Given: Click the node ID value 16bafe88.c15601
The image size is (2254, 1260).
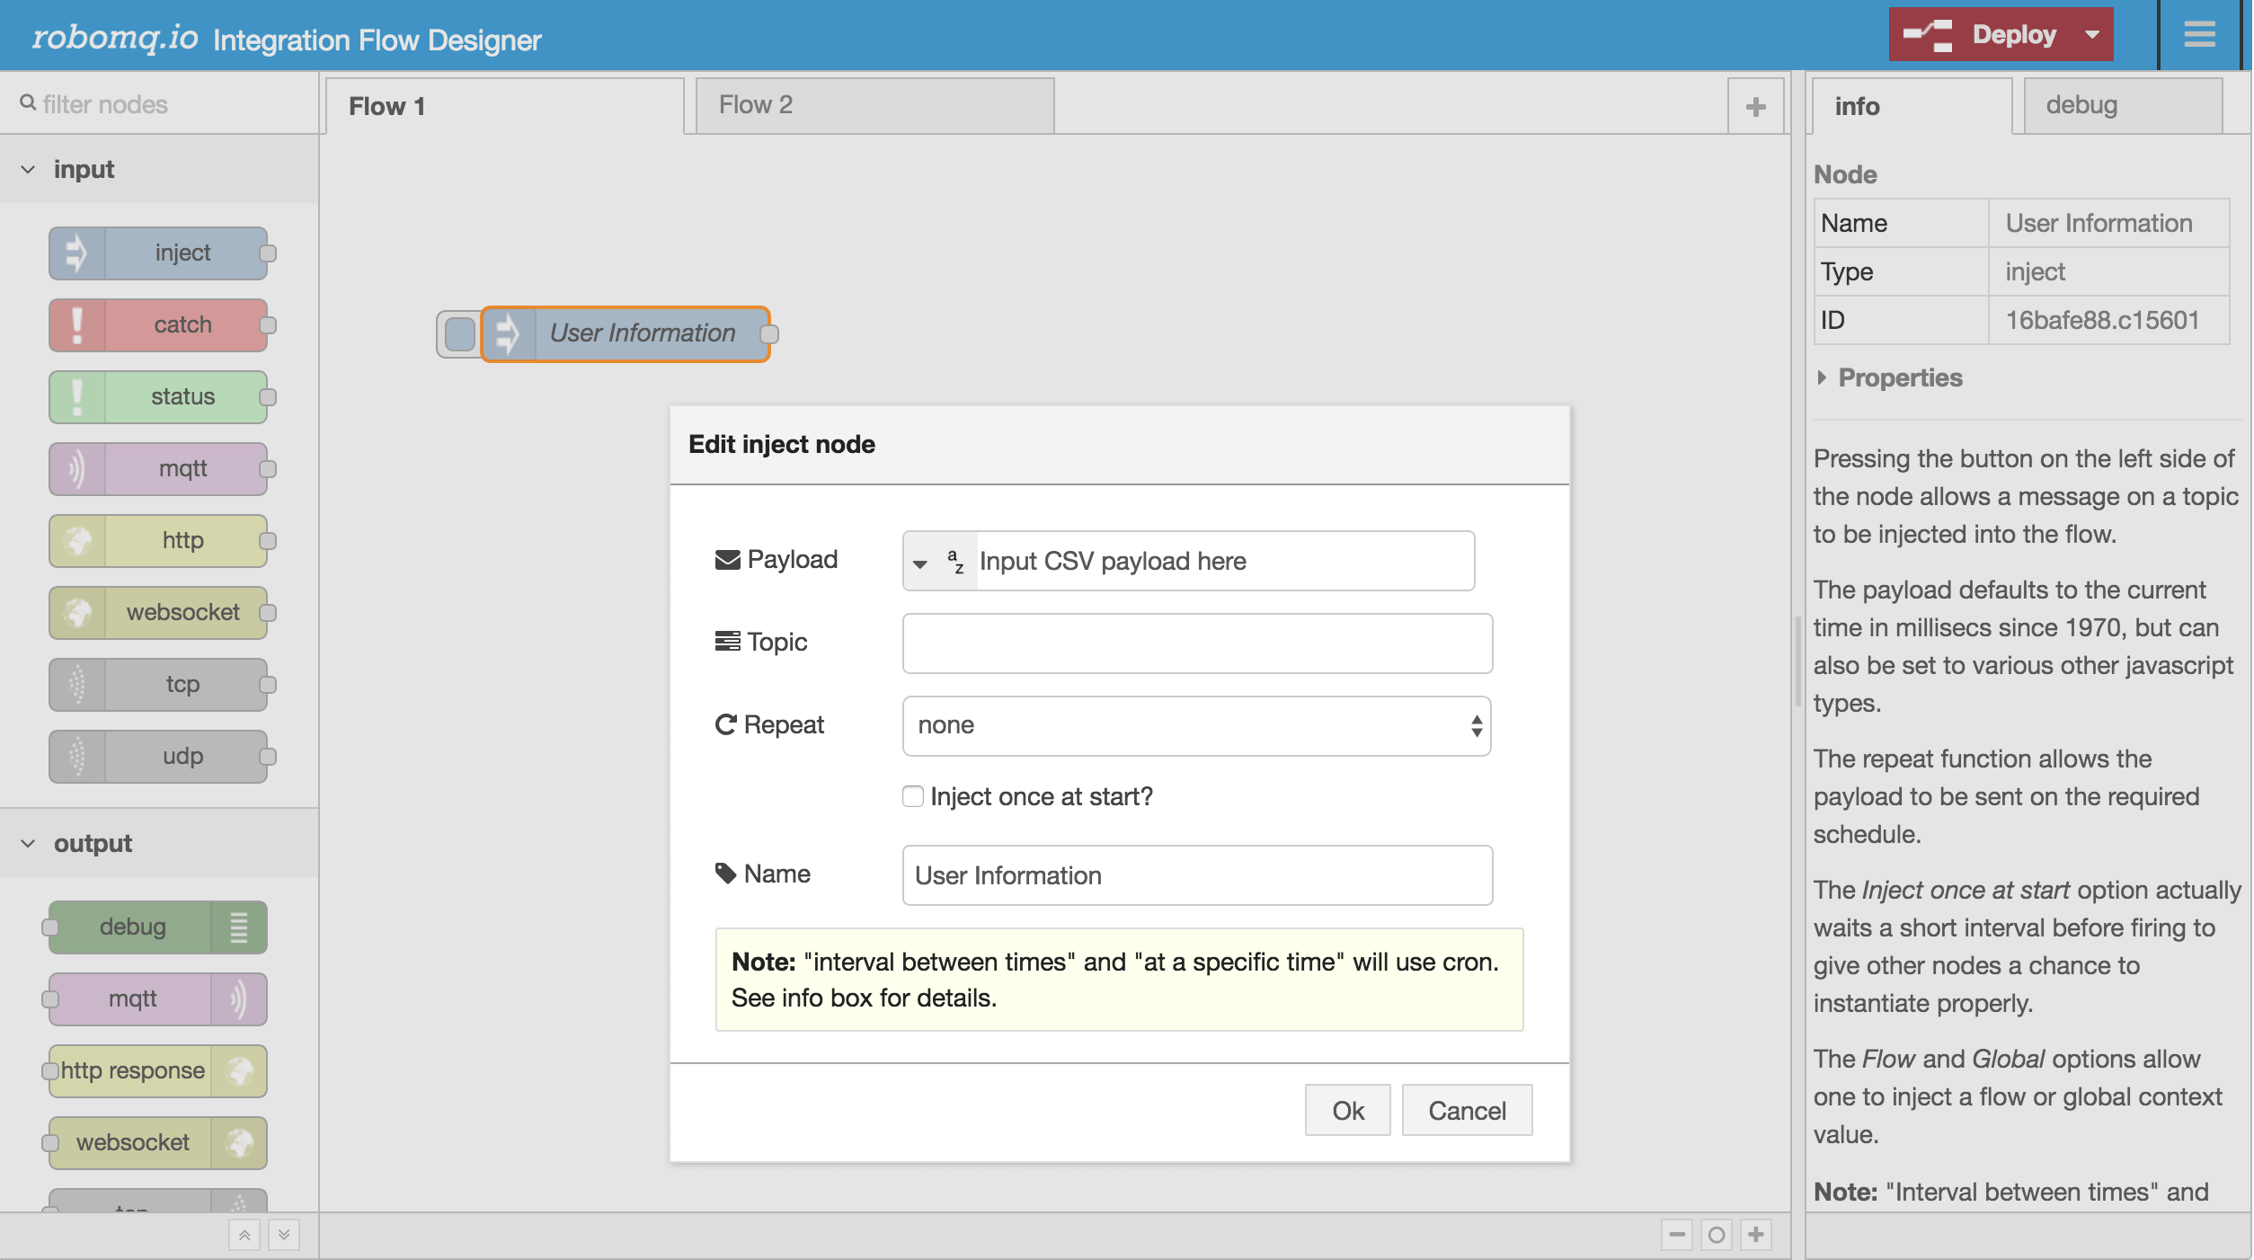Looking at the screenshot, I should pos(2102,320).
